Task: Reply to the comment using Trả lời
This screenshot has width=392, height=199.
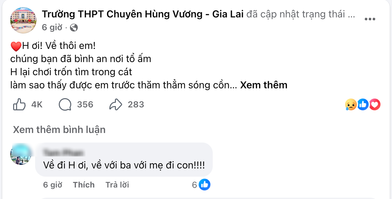Action: pyautogui.click(x=117, y=185)
